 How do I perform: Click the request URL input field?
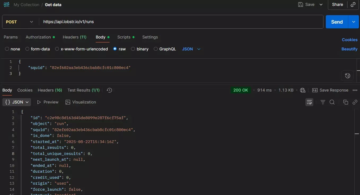159,22
